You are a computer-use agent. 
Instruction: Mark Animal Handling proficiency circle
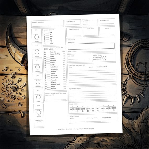click(x=45, y=54)
